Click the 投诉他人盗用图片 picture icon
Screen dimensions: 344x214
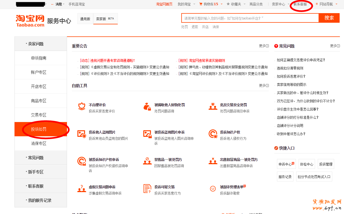81,134
